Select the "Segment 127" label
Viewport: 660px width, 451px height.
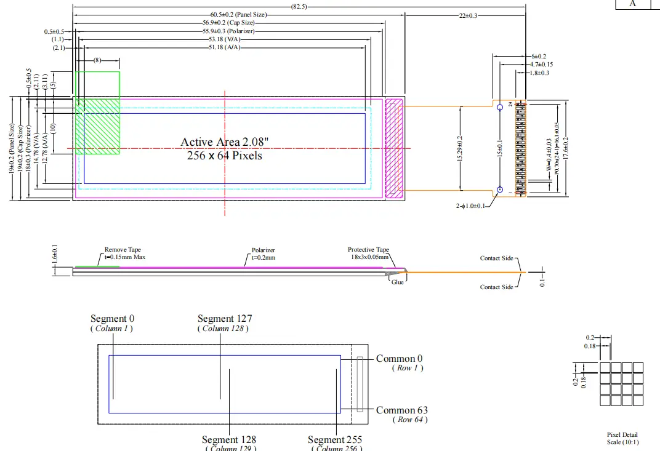pyautogui.click(x=225, y=319)
